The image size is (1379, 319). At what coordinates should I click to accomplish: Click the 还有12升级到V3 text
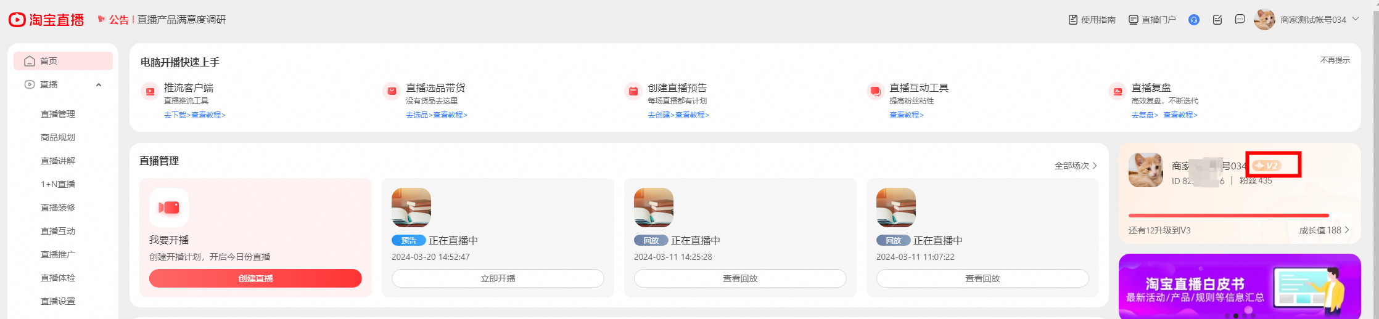(1159, 230)
